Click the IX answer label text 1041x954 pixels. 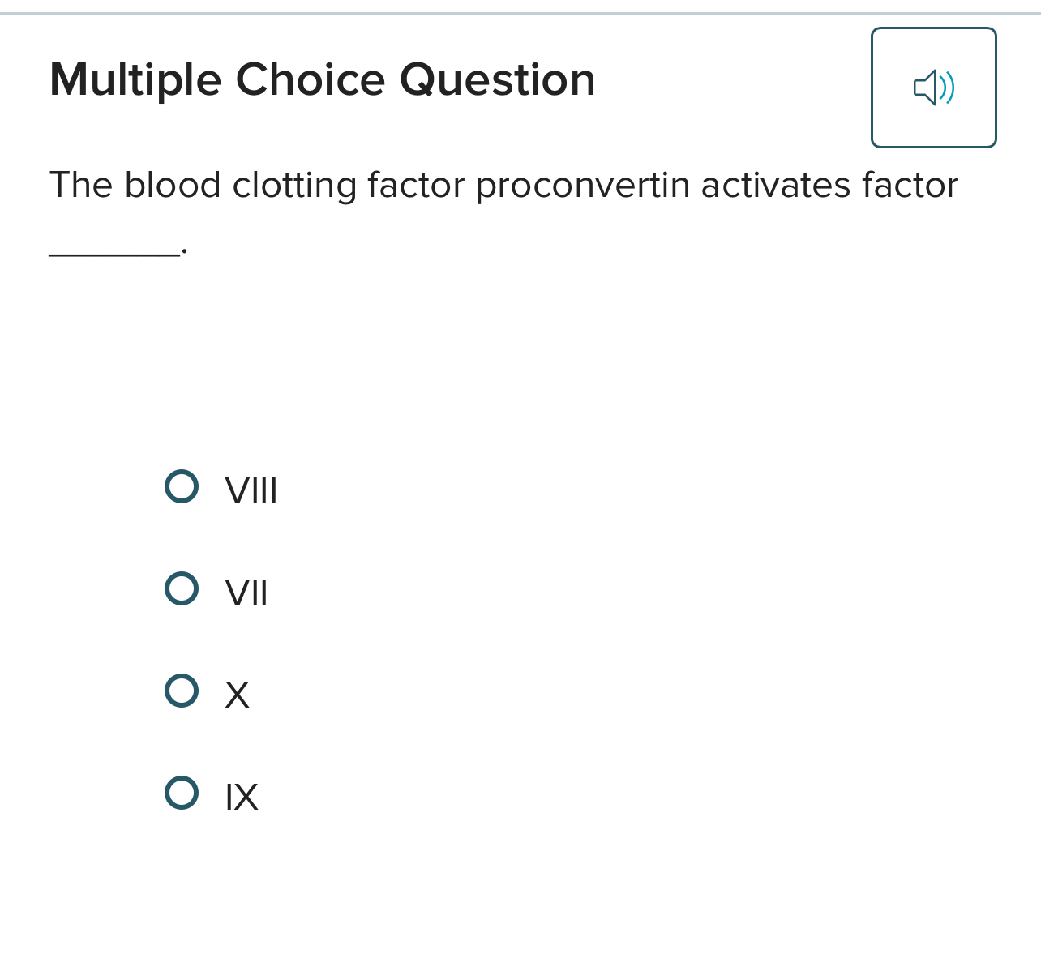click(x=242, y=798)
